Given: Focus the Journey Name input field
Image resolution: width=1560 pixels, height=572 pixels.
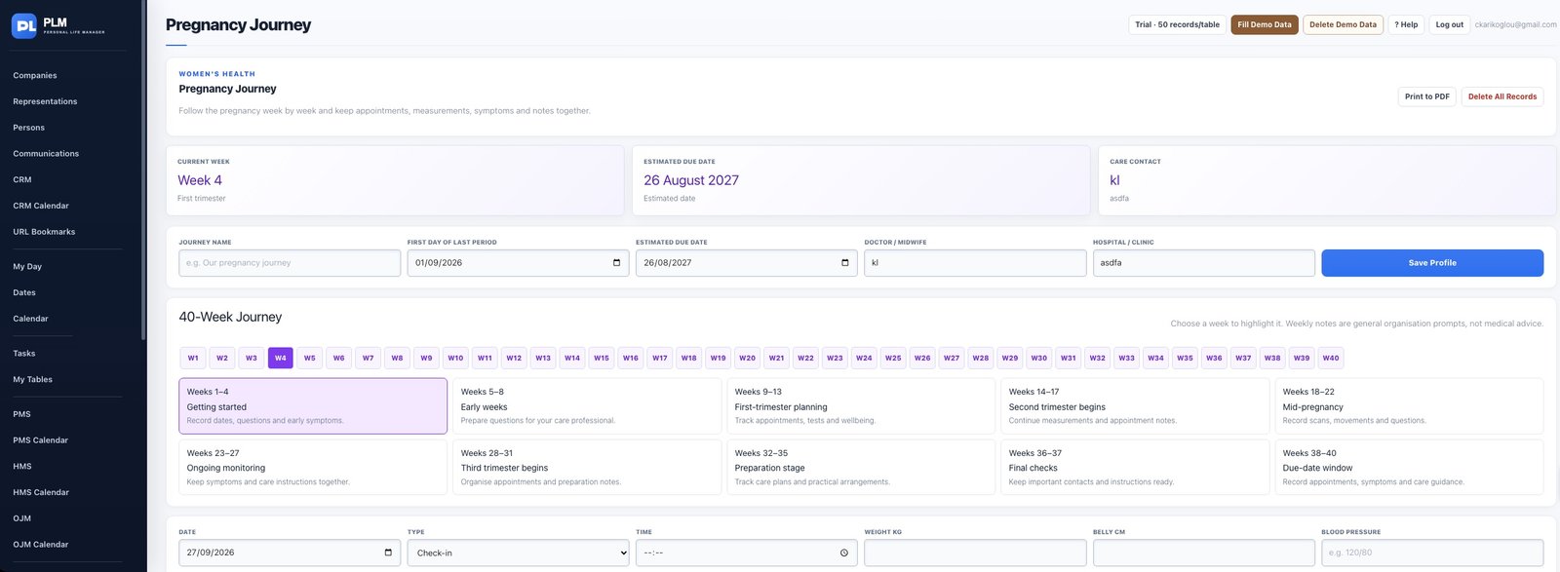Looking at the screenshot, I should click(290, 263).
